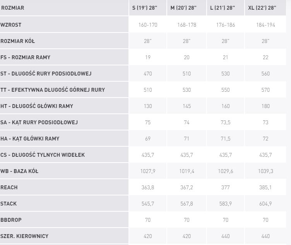This screenshot has height=245, width=291.
Task: Click ST - DŁUGOŚĆ RURY PODSIODŁOWEJ label
Action: (46, 74)
